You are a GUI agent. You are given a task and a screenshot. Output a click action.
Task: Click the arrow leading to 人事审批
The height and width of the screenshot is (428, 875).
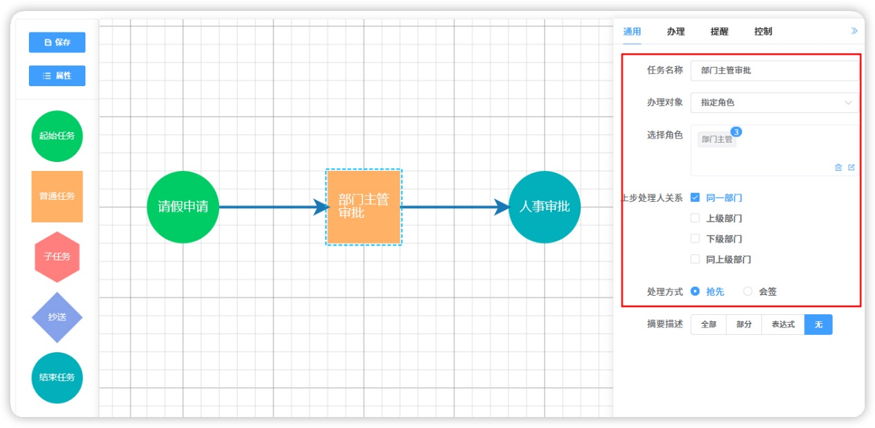coord(456,207)
